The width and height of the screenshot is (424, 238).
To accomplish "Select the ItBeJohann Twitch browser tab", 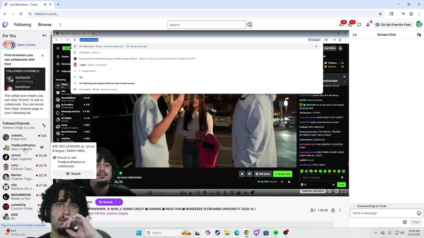I will [x=27, y=4].
